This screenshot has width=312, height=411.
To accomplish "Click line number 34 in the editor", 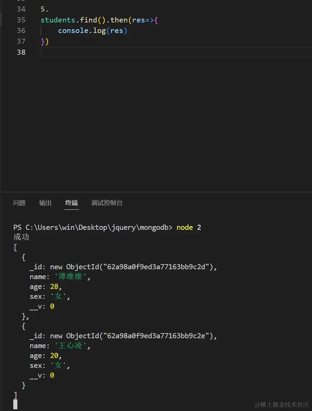I will (x=21, y=9).
